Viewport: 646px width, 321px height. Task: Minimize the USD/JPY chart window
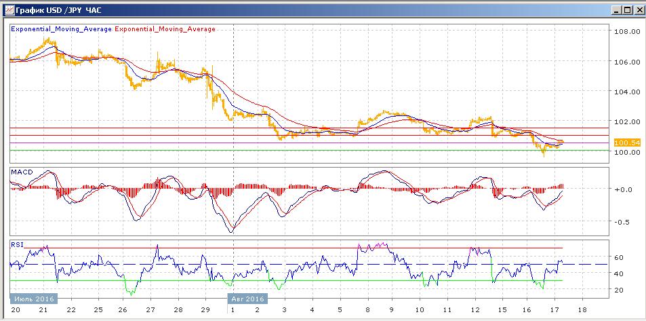coord(615,10)
